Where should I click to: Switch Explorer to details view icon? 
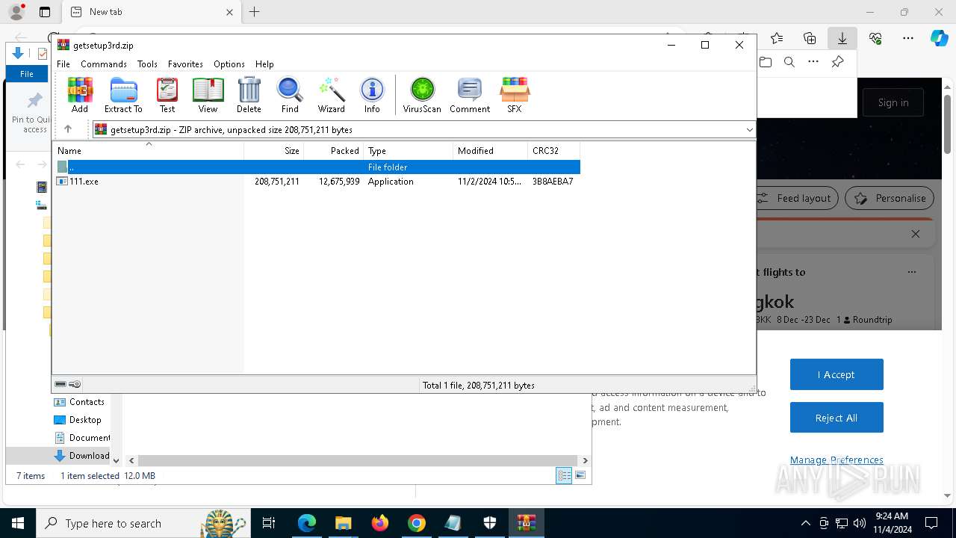point(564,475)
